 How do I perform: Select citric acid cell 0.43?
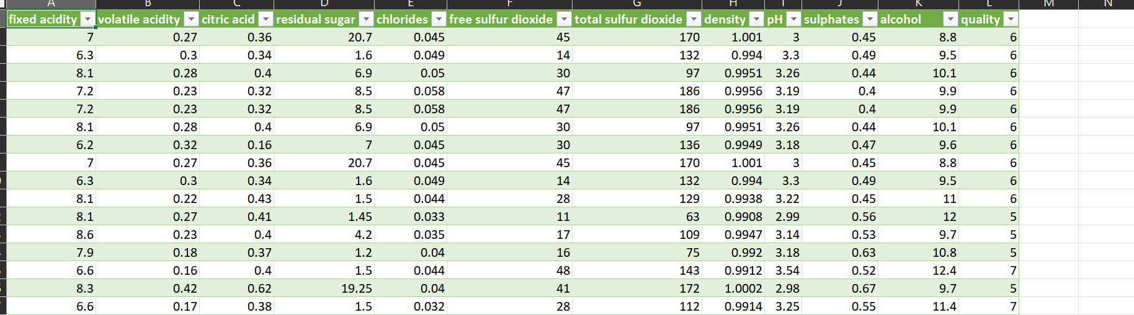tap(236, 199)
